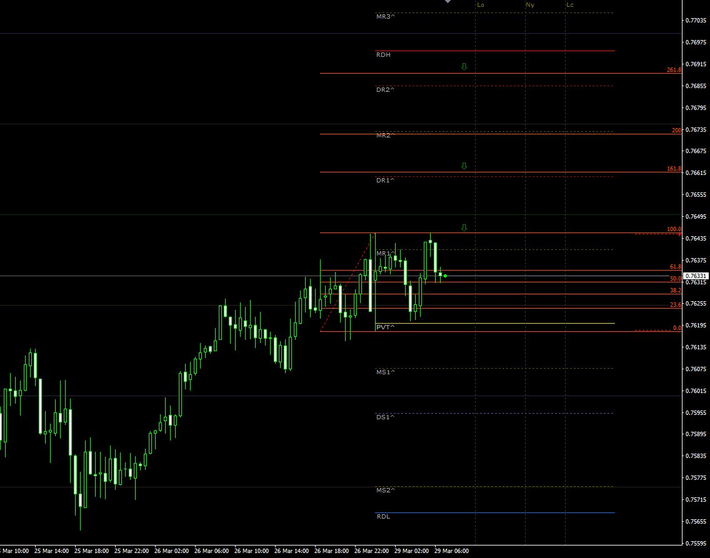Click the MR1^ pivot label
The width and height of the screenshot is (710, 558).
tap(386, 254)
